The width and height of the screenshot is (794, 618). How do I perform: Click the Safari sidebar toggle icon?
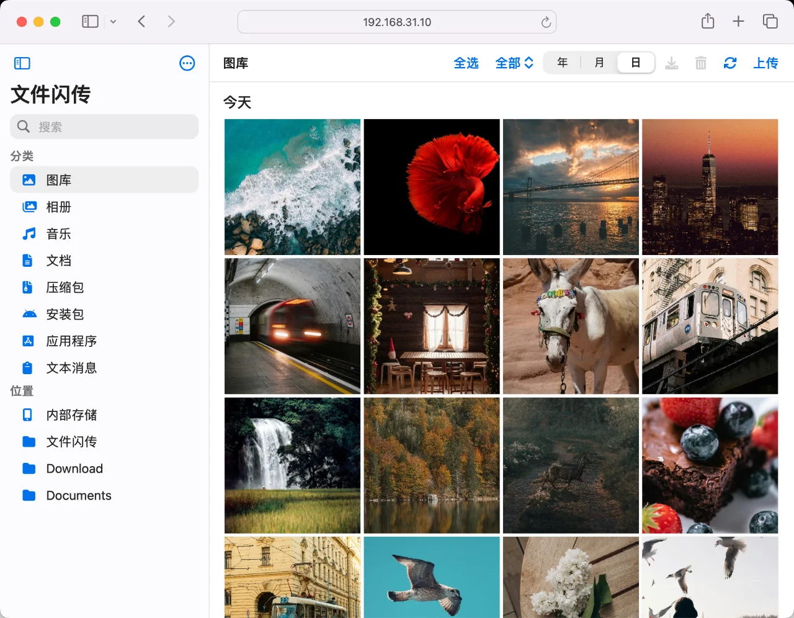tap(91, 22)
